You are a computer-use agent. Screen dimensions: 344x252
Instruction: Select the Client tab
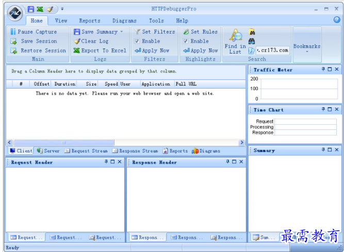[21, 151]
